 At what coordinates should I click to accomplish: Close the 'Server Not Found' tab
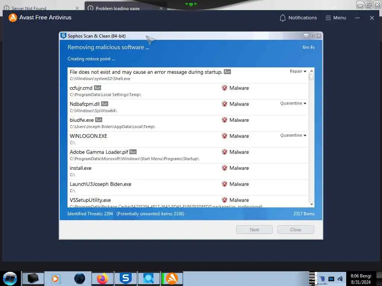click(77, 8)
